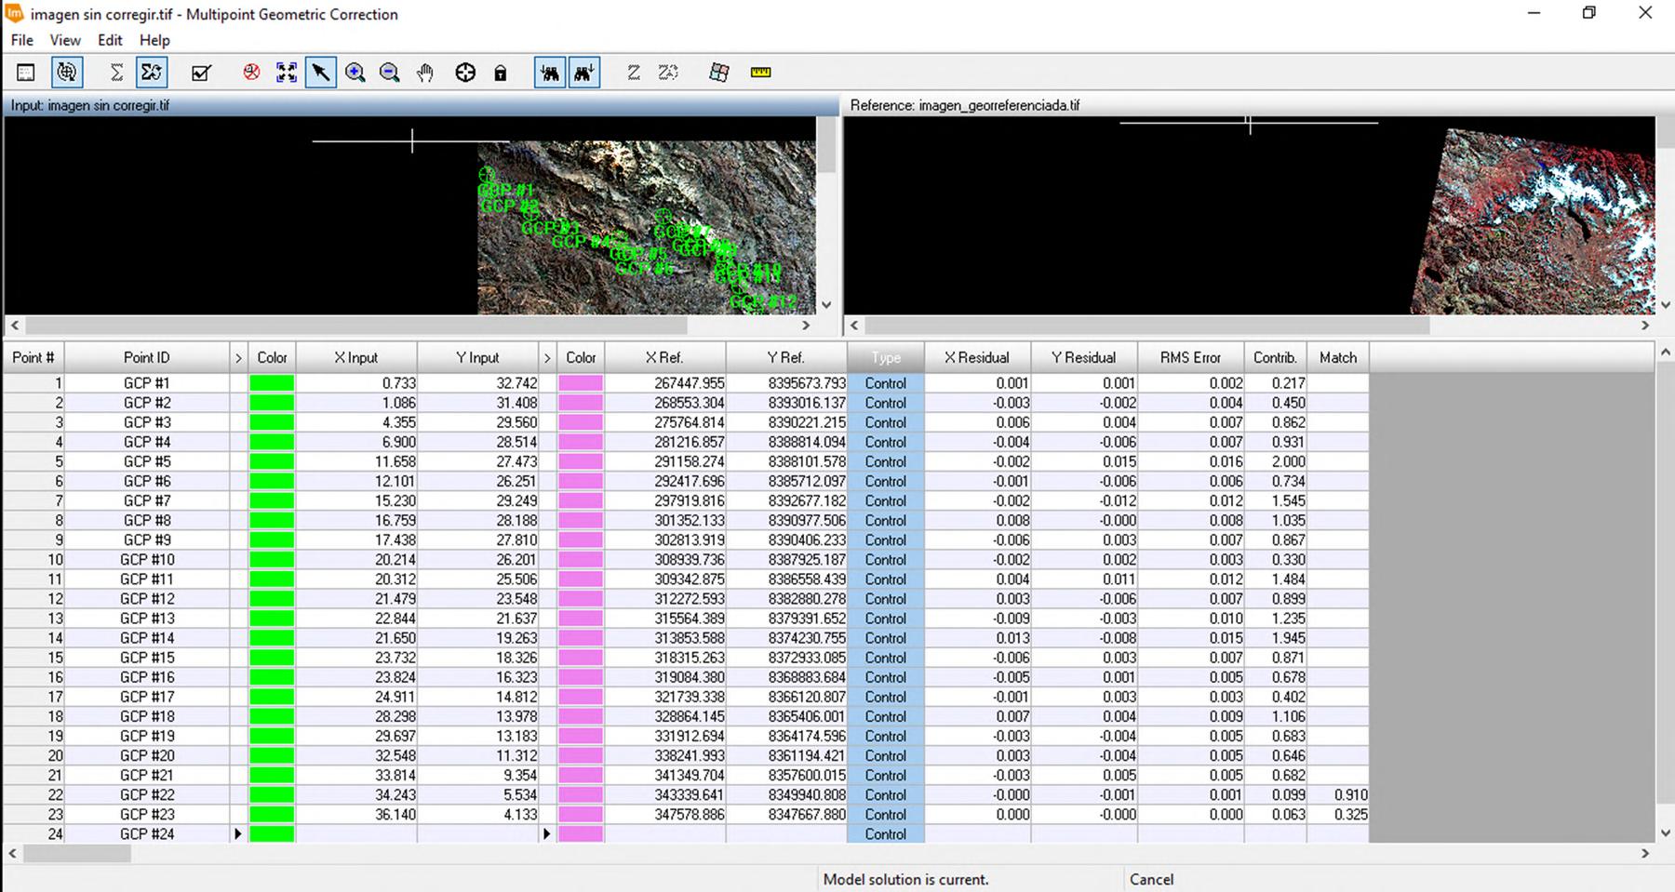
Task: Select row number 7 in the table
Action: [33, 500]
